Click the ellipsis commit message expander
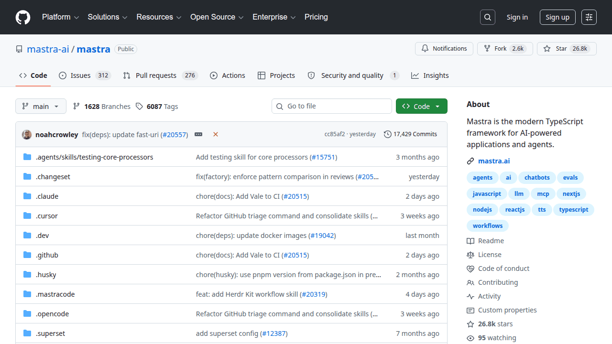This screenshot has height=344, width=612. tap(198, 135)
